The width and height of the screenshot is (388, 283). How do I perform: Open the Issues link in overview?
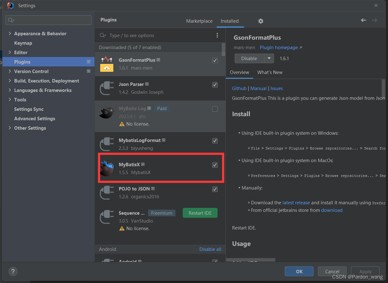coord(277,88)
